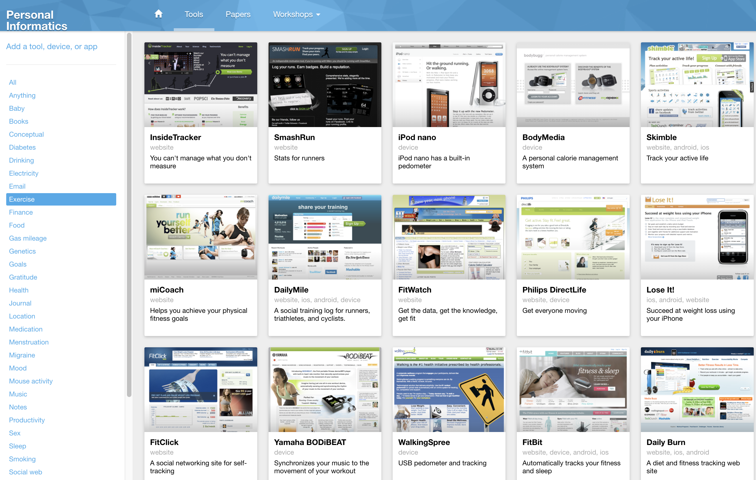Open the Daily Burn screenshot thumbnail
Viewport: 756px width, 480px height.
[x=697, y=390]
